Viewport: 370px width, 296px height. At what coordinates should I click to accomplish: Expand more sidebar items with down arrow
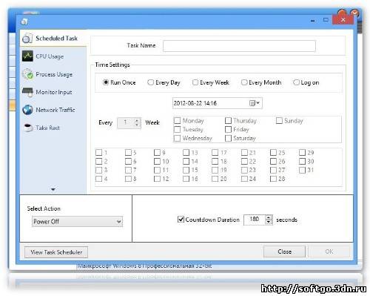click(x=53, y=189)
